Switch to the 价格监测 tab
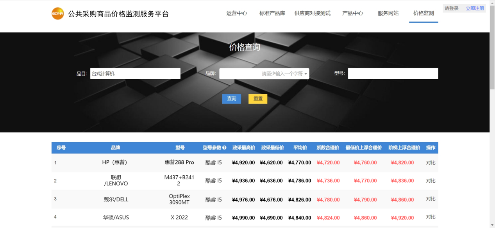The image size is (495, 228). coord(424,13)
